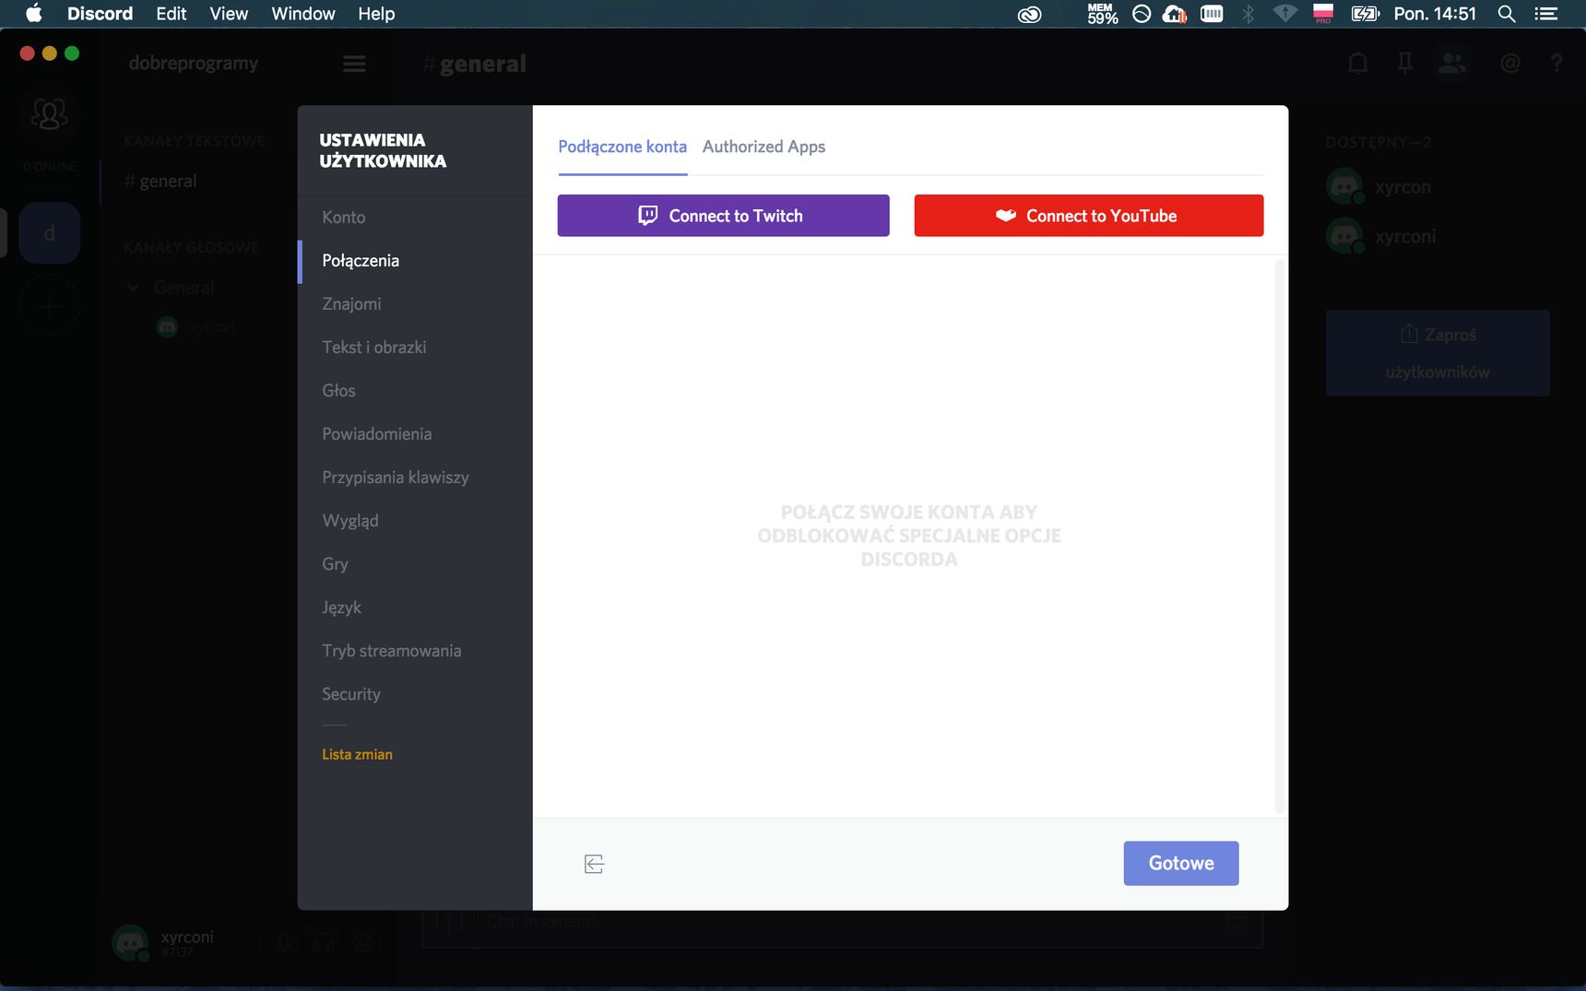Click the friends home icon in the server list

(x=50, y=113)
